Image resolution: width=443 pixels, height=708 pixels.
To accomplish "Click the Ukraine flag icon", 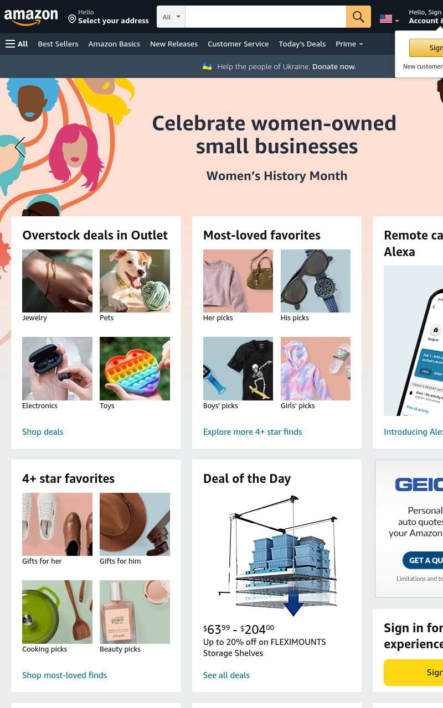I will pos(207,66).
